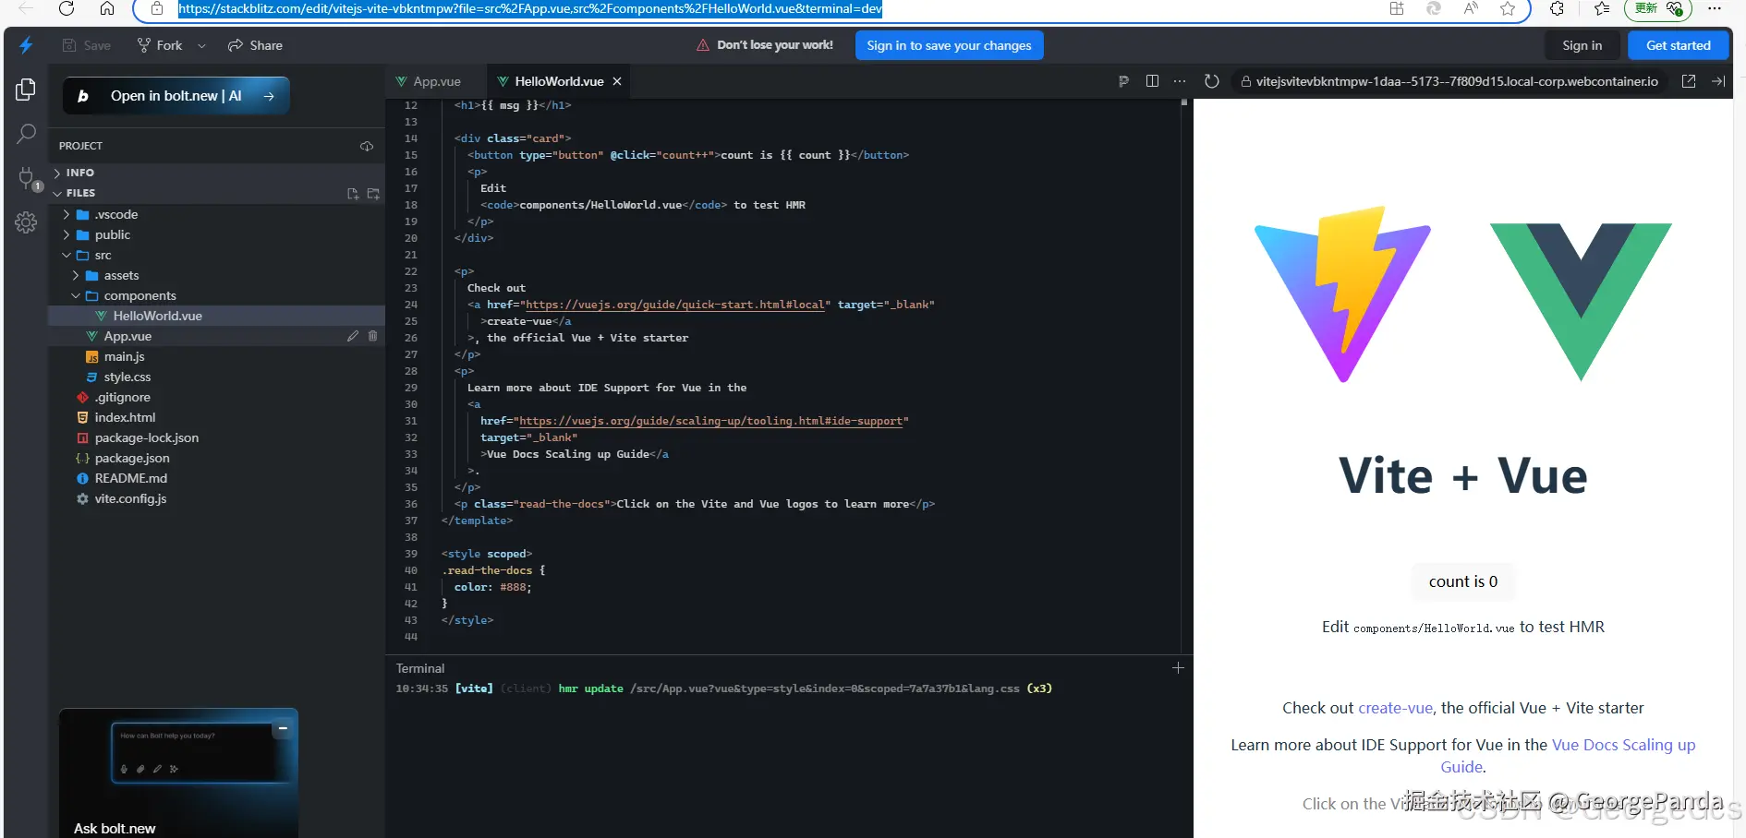Screen dimensions: 1746x838
Task: Open package-lock.json in the file tree
Action: [x=216, y=437]
